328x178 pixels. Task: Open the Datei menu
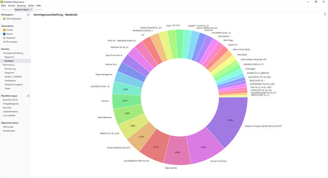pos(3,5)
